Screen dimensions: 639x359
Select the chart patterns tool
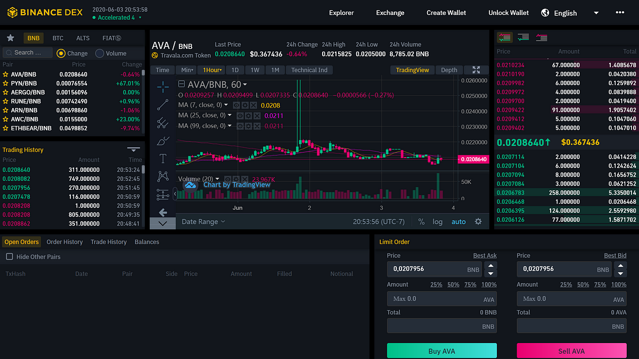pyautogui.click(x=163, y=177)
